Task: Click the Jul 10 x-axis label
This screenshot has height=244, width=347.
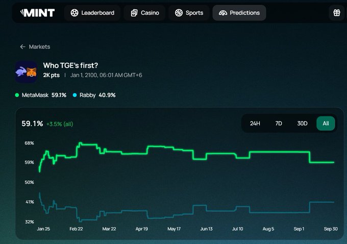Action: 237,229
